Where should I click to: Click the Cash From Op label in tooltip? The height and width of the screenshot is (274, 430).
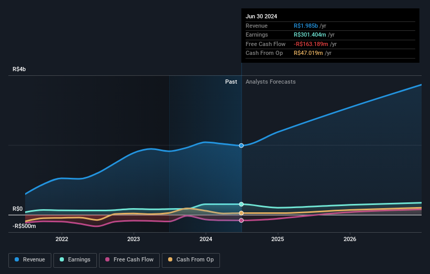point(264,53)
